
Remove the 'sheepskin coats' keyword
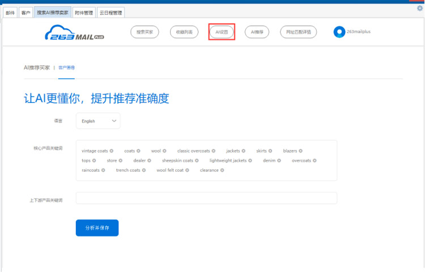tap(197, 161)
